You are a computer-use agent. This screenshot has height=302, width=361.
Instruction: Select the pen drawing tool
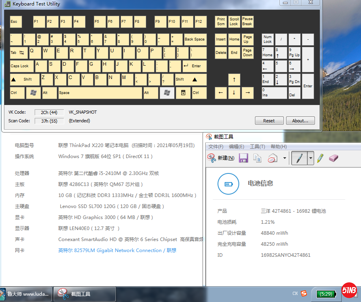[x=299, y=158]
